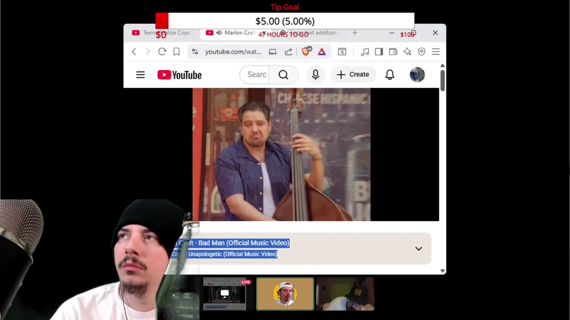
Task: Open Brave Rewards triangle icon
Action: coord(322,52)
